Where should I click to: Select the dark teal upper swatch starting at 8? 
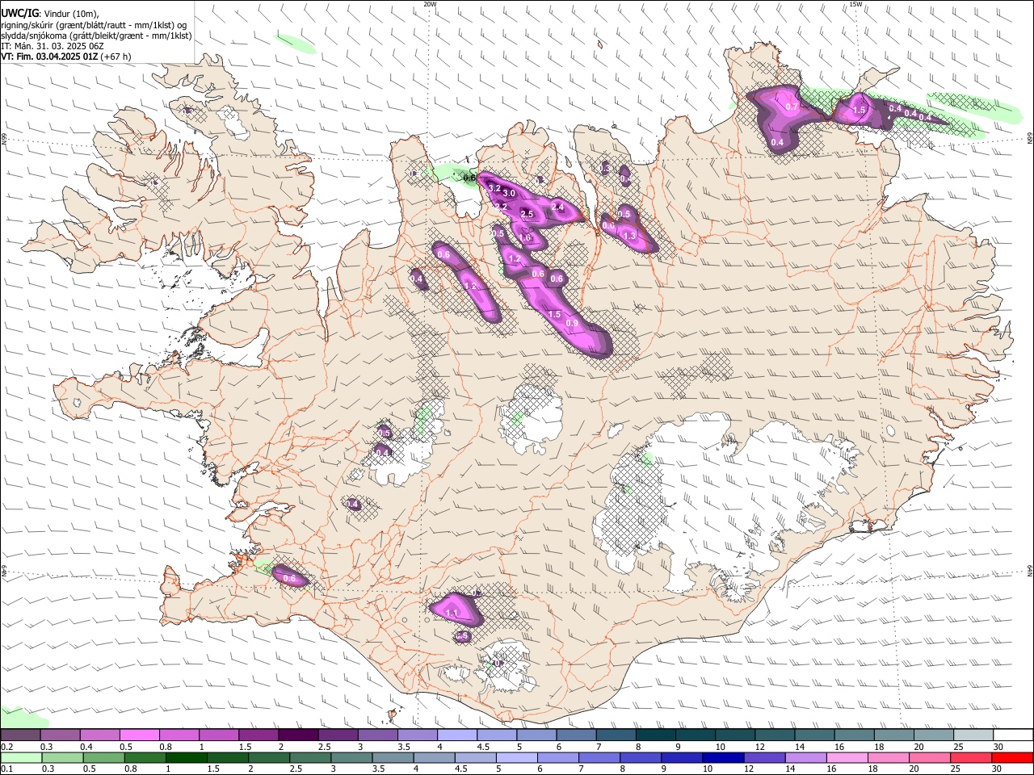[x=656, y=735]
